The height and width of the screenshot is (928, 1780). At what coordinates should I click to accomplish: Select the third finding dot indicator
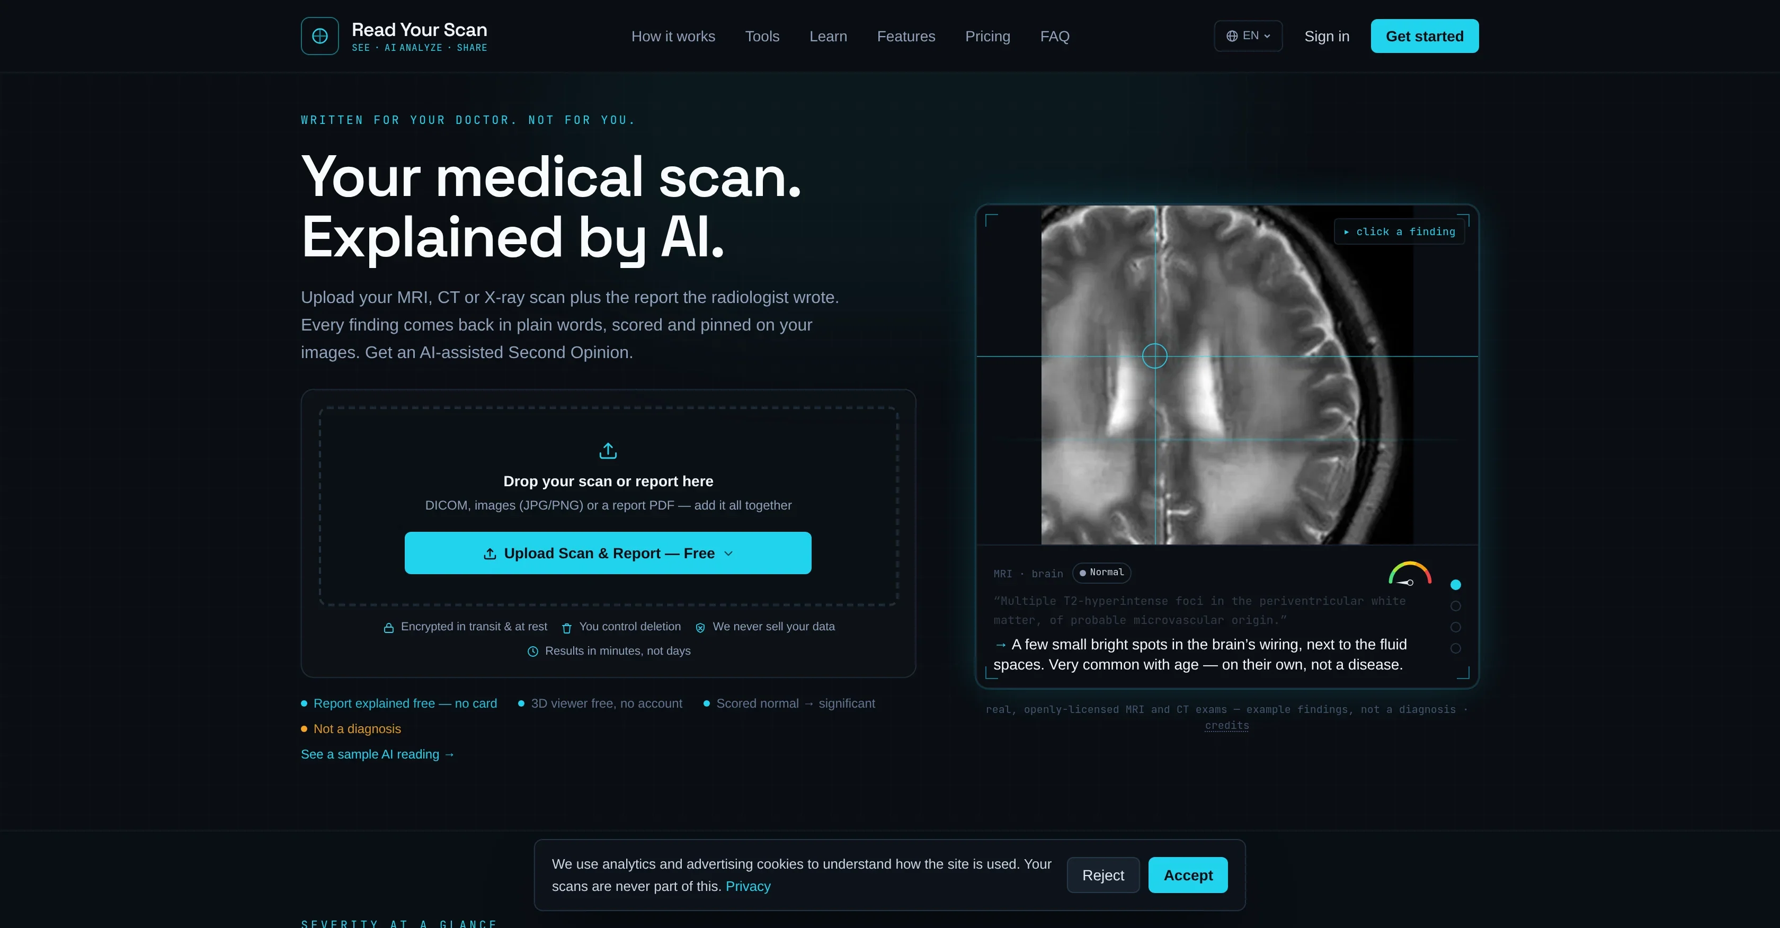pyautogui.click(x=1455, y=628)
